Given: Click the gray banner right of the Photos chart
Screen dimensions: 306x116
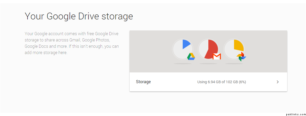Looking at the screenshot, I should [x=268, y=51].
